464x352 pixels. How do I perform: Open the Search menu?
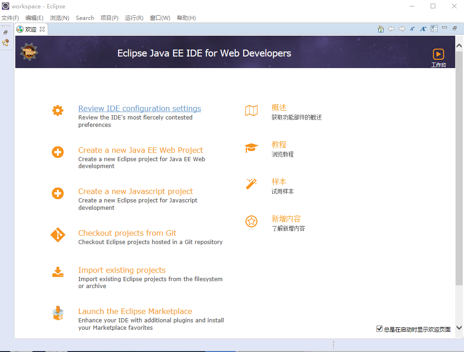85,18
